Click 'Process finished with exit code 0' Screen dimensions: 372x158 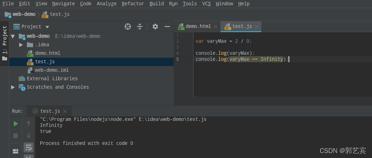coord(86,143)
